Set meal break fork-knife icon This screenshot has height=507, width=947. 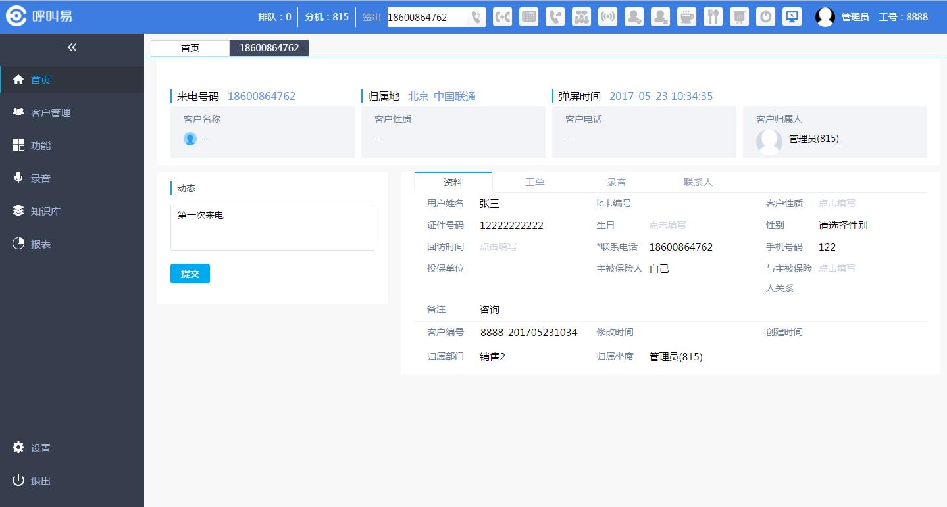713,17
